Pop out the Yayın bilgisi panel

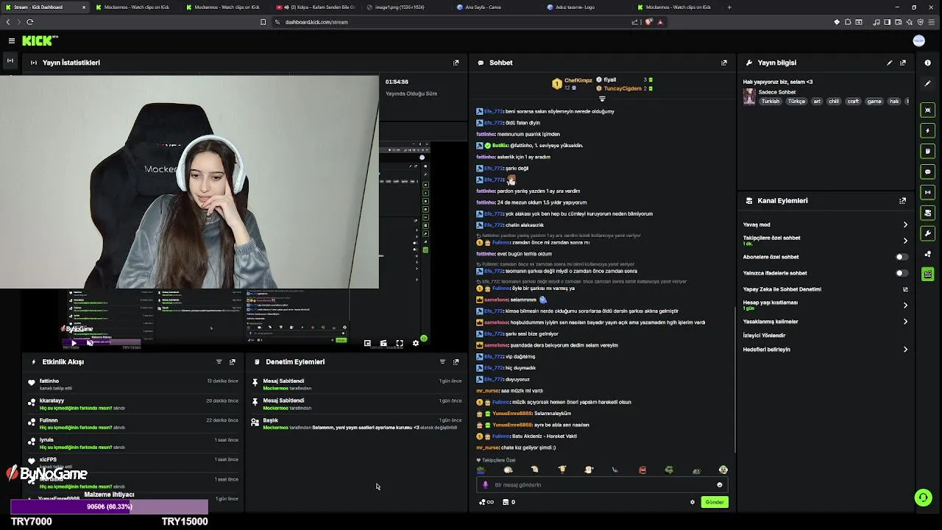903,63
